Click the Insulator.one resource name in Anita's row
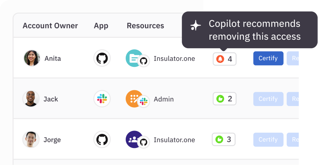This screenshot has width=318, height=165. point(174,59)
